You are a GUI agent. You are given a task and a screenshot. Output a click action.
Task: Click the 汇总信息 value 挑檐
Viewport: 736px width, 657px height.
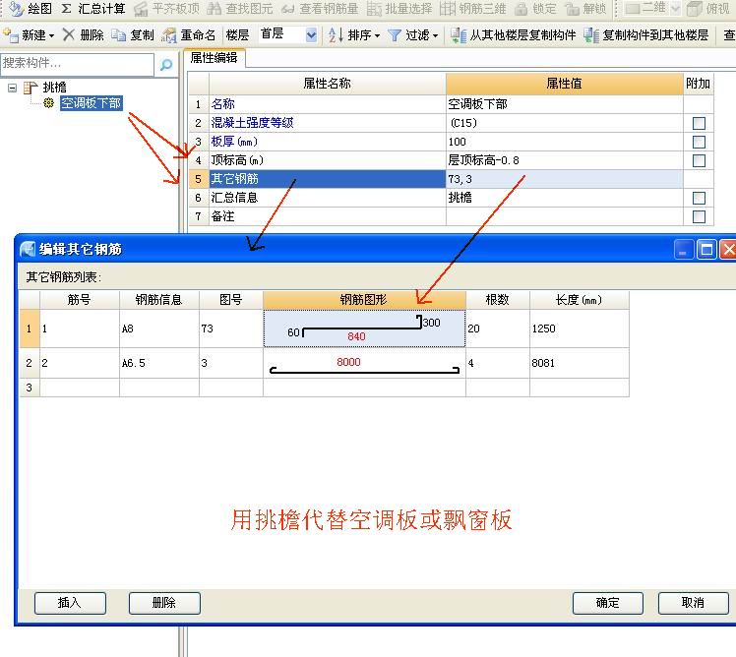click(x=564, y=198)
